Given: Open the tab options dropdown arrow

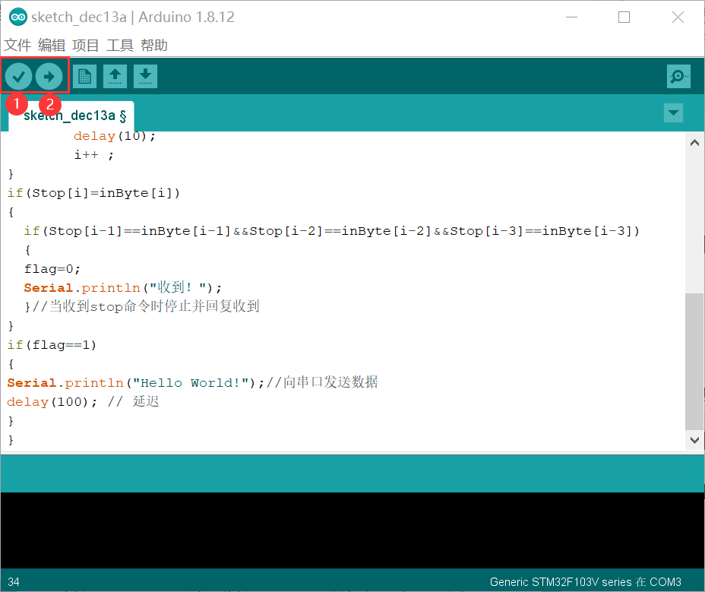Looking at the screenshot, I should pos(673,113).
